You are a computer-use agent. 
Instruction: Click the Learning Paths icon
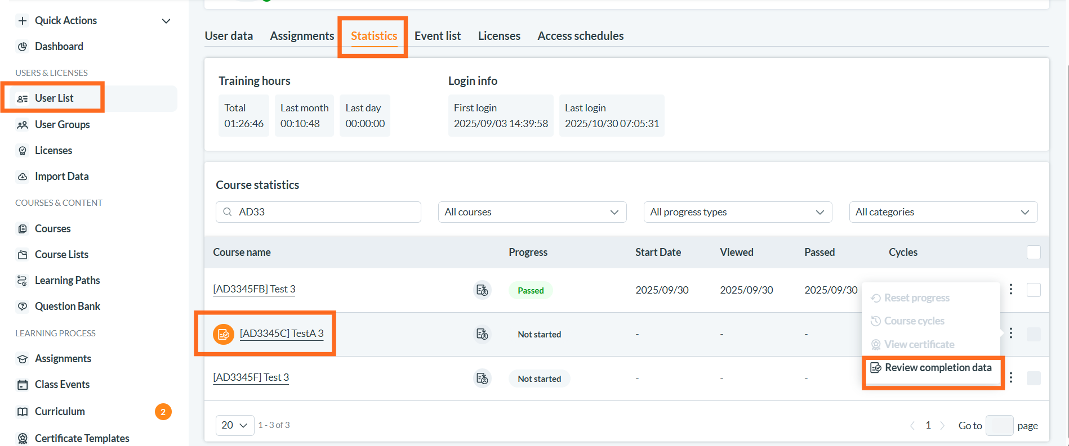[23, 281]
